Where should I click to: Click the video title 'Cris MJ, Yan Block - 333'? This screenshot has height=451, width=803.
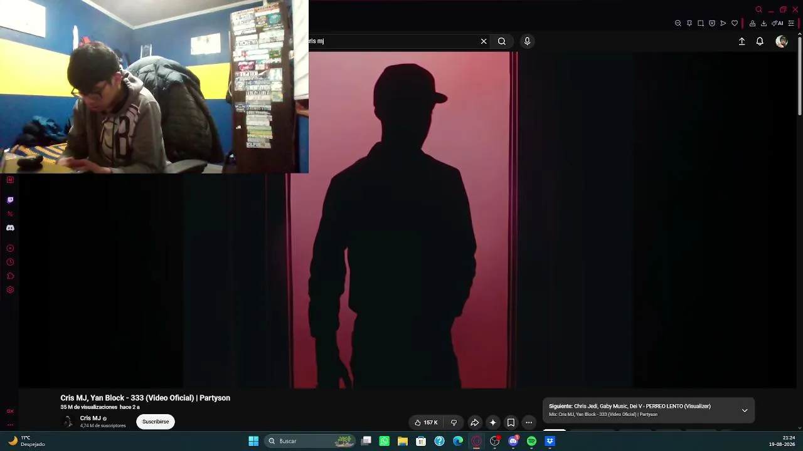pyautogui.click(x=145, y=398)
